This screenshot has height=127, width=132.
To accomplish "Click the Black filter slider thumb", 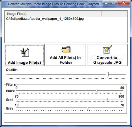I will (97, 91).
